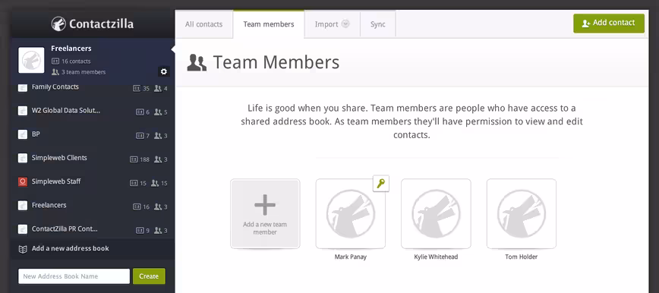This screenshot has height=293, width=659.
Task: Click the Create address book button
Action: pos(149,276)
